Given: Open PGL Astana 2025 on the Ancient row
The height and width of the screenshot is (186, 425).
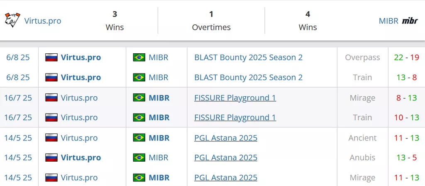Looking at the screenshot, I should pos(226,138).
